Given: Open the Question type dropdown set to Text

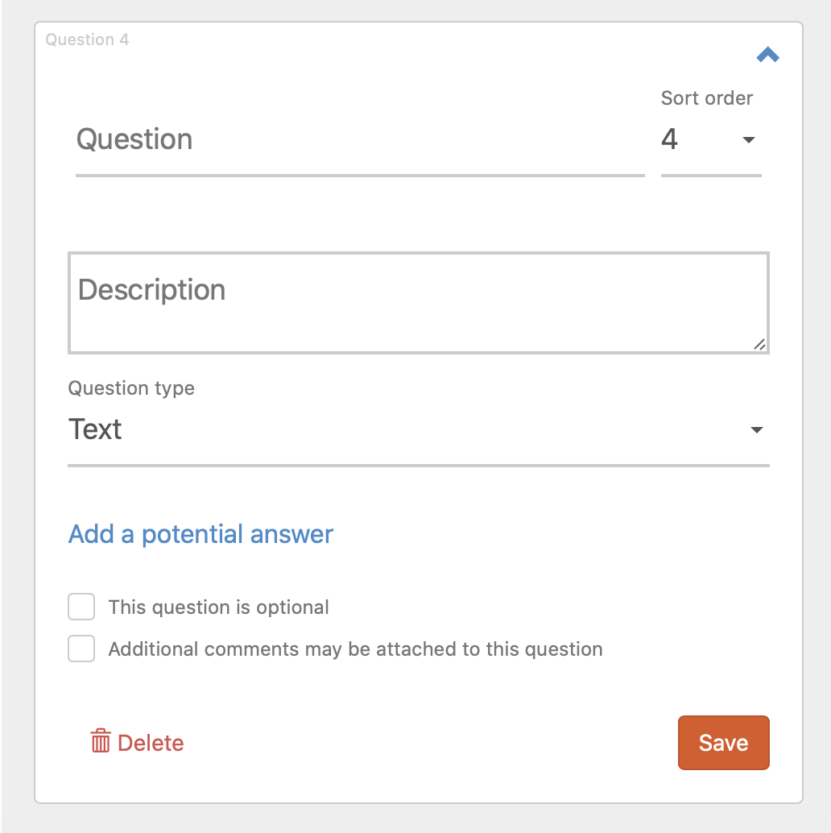Looking at the screenshot, I should point(419,429).
